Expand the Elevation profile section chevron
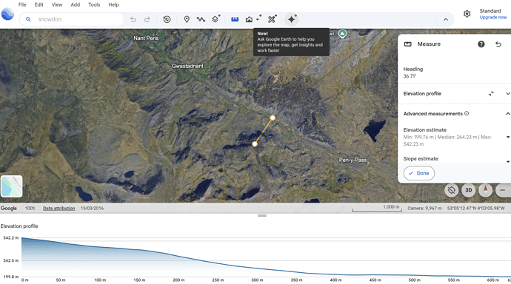 (508, 94)
